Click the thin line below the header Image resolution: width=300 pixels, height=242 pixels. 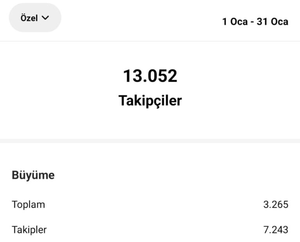coord(150,41)
